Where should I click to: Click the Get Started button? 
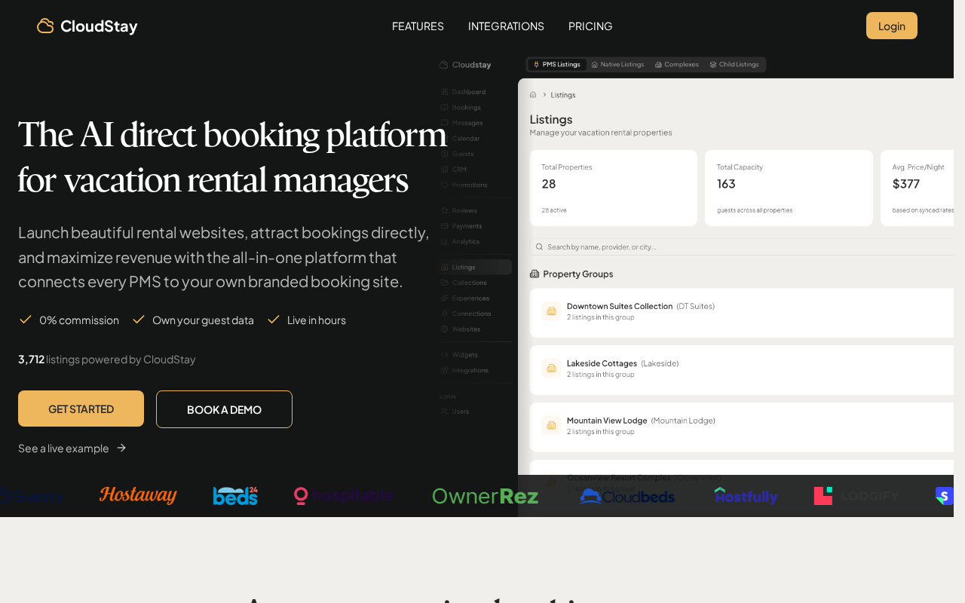pyautogui.click(x=81, y=409)
